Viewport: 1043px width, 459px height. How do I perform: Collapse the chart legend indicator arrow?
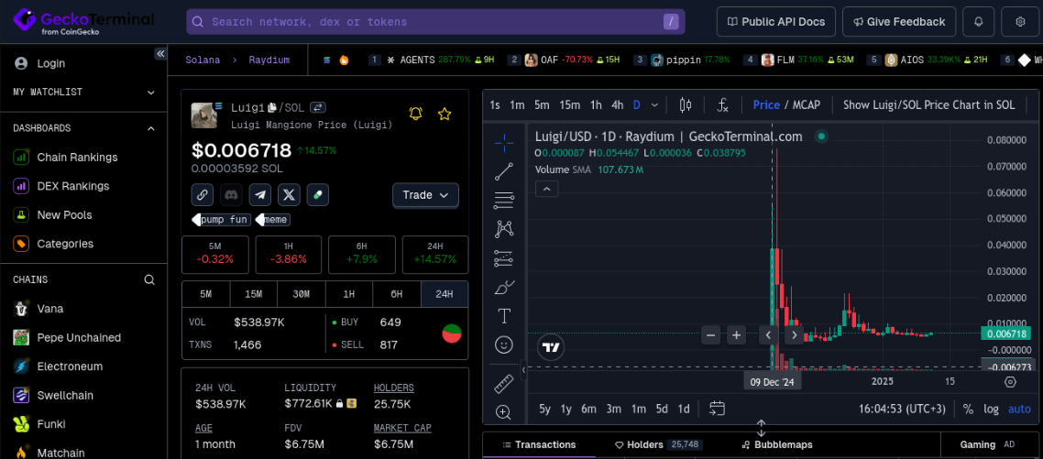pos(547,190)
